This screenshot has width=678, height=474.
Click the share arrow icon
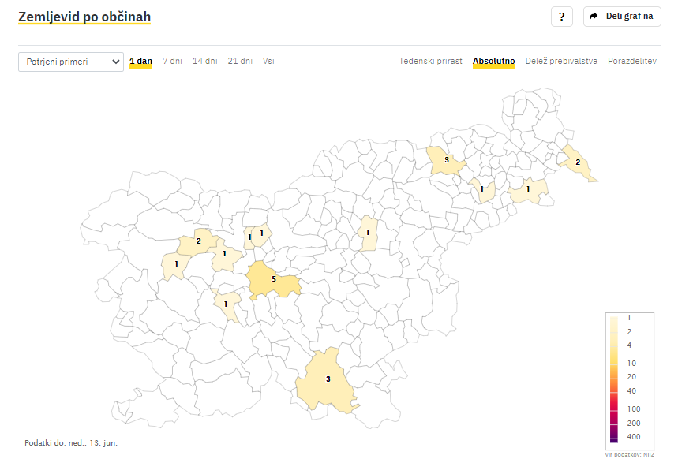pyautogui.click(x=594, y=17)
